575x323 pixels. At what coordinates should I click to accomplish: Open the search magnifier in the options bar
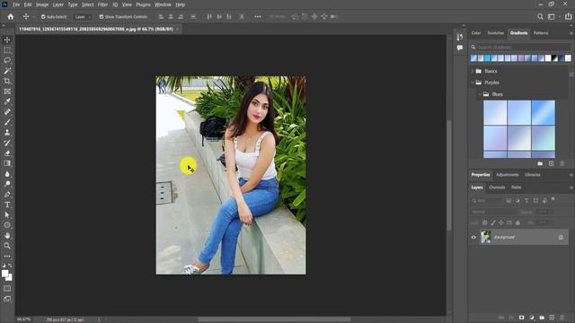540,16
